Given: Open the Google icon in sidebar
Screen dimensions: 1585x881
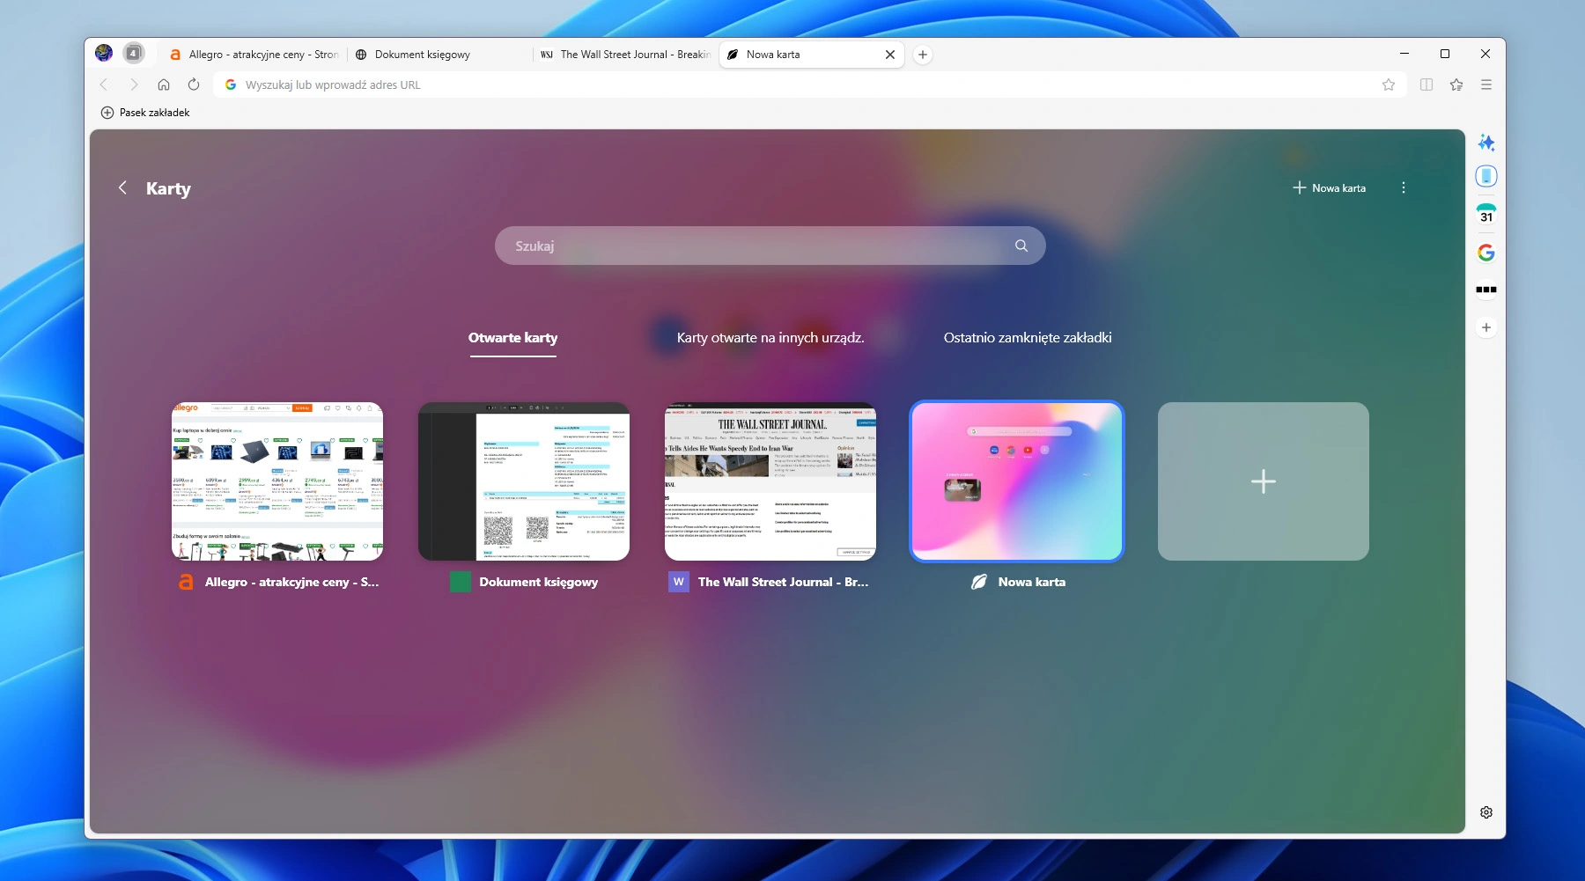Looking at the screenshot, I should [1486, 253].
